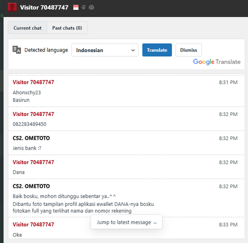
Task: Click the phone number message 082283489450
Action: (x=29, y=124)
